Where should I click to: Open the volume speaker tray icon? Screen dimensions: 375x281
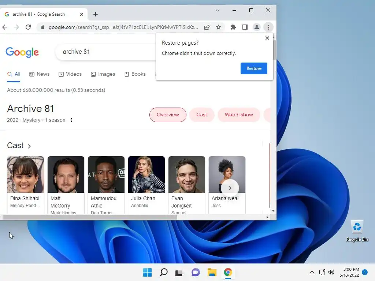point(331,272)
